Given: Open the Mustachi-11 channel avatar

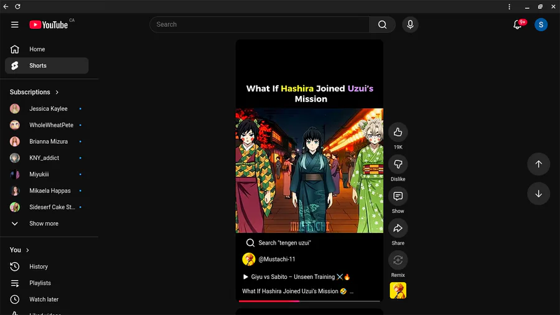Looking at the screenshot, I should (248, 260).
